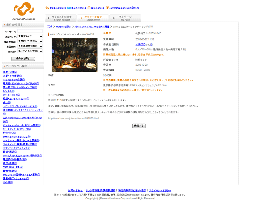
Task: Open the 保育・介護(0) category
Action: pyautogui.click(x=10, y=72)
